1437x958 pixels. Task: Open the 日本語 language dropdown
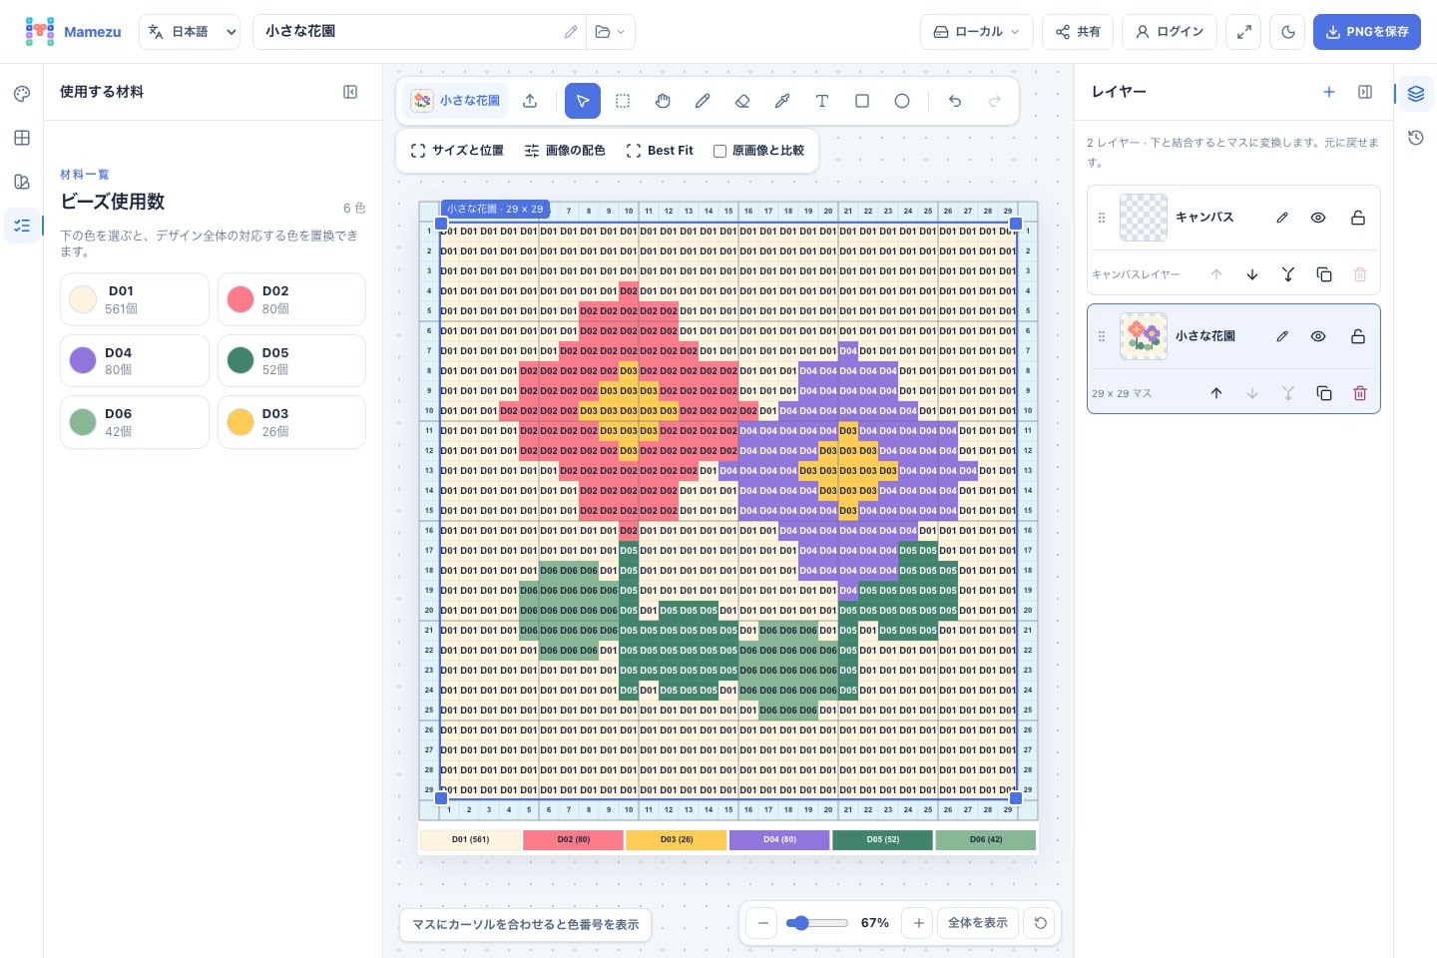point(190,32)
